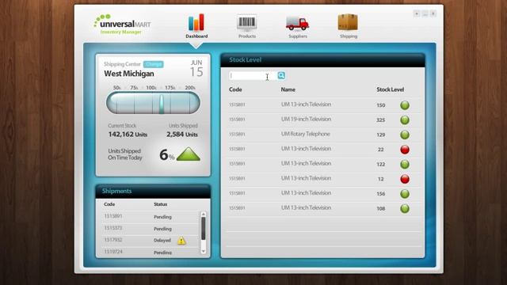The width and height of the screenshot is (507, 285).
Task: Select shipment code 1515373
Action: point(113,228)
